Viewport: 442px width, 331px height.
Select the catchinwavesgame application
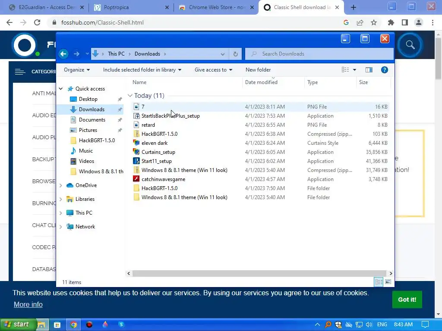(163, 179)
